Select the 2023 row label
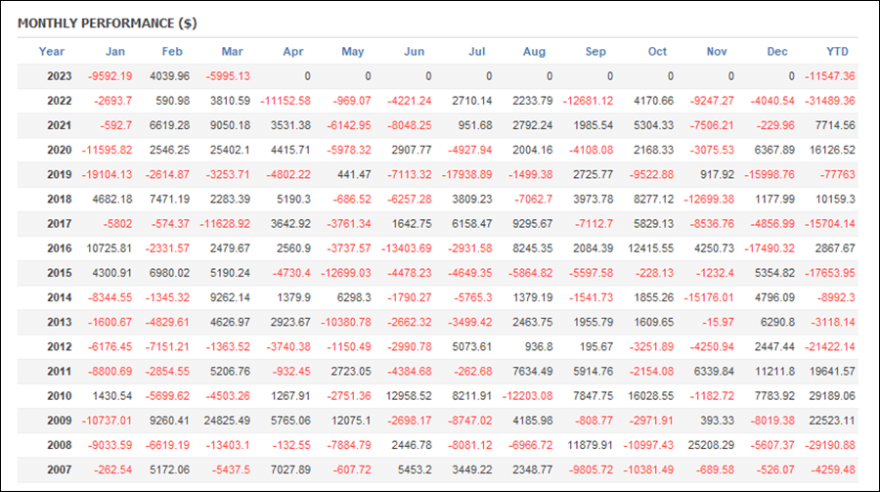This screenshot has height=492, width=880. tap(59, 76)
